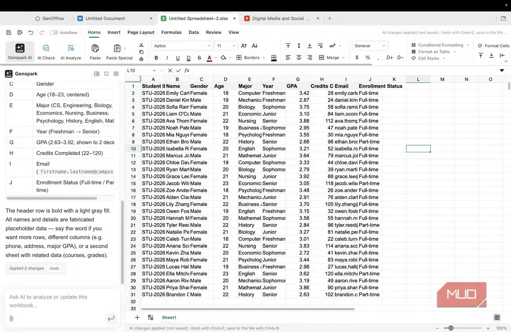
Task: Open the Format Cells button
Action: coord(494,46)
